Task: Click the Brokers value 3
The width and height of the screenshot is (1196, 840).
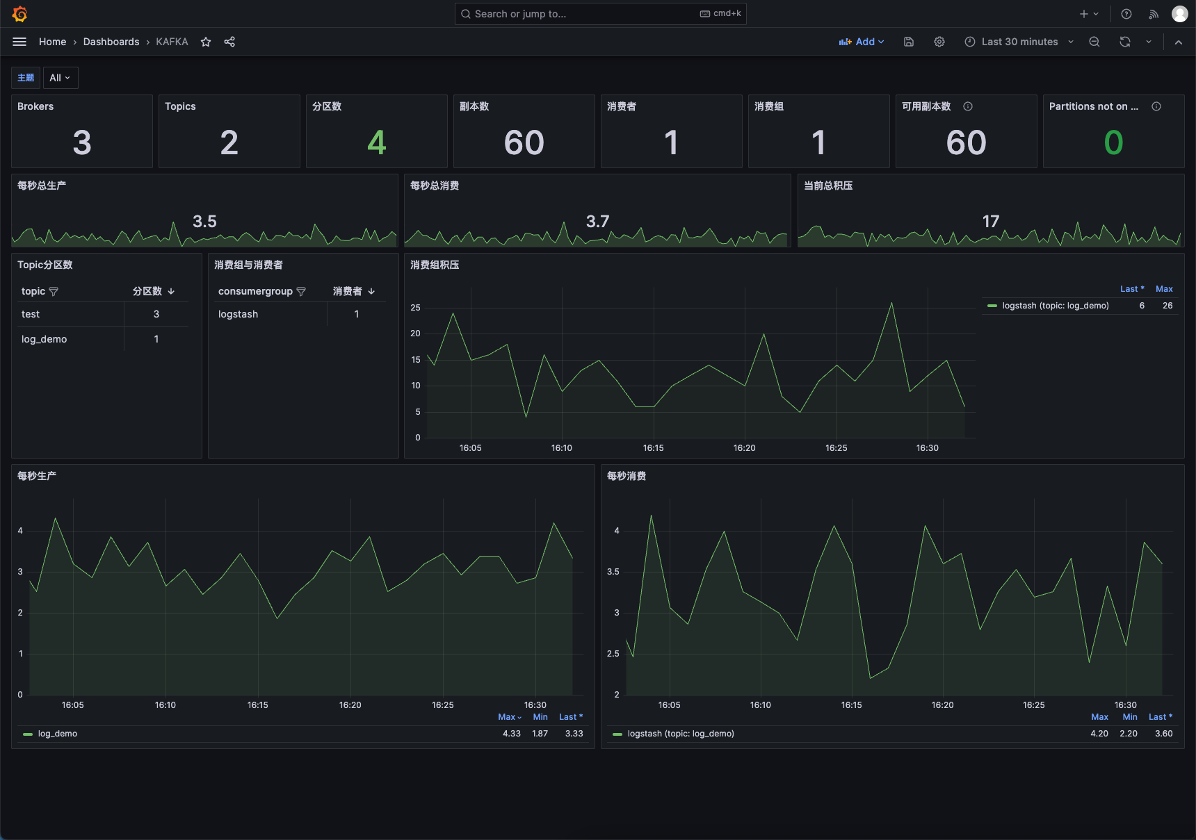Action: click(82, 142)
